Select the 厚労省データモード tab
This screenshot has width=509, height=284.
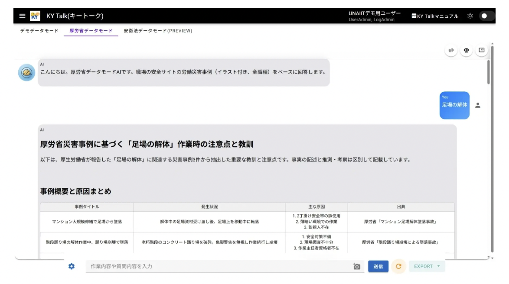(x=91, y=31)
